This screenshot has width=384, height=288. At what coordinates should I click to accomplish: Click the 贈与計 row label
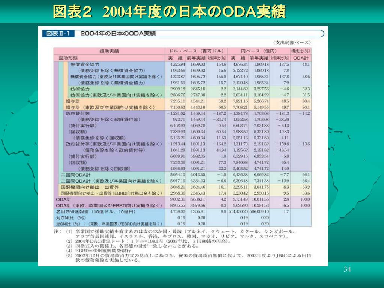[x=73, y=101]
